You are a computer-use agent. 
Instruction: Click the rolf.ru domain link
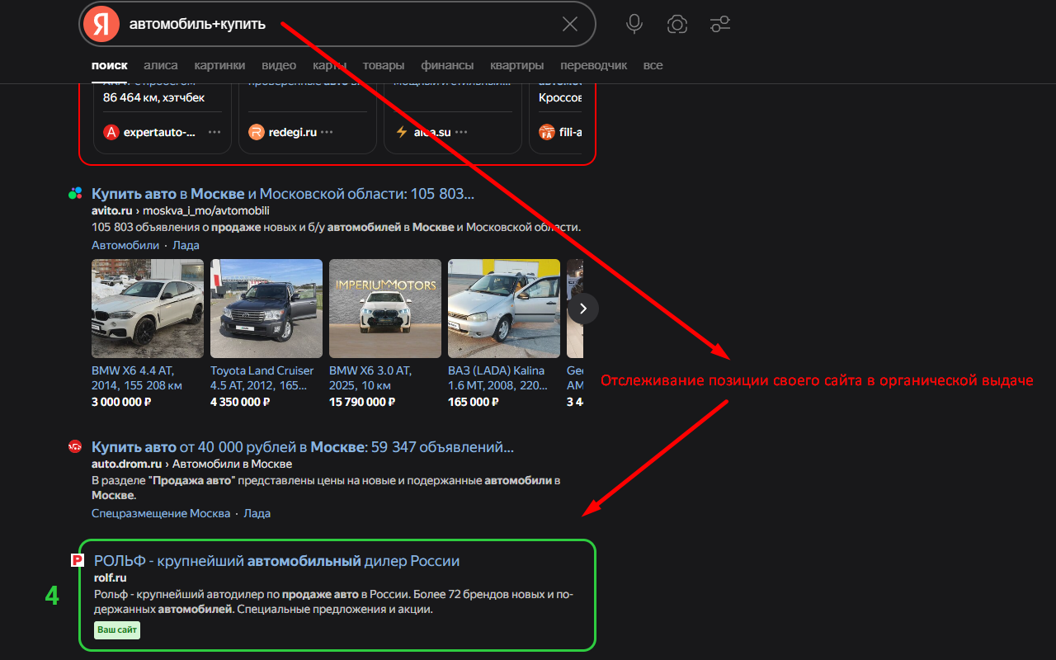pos(110,577)
